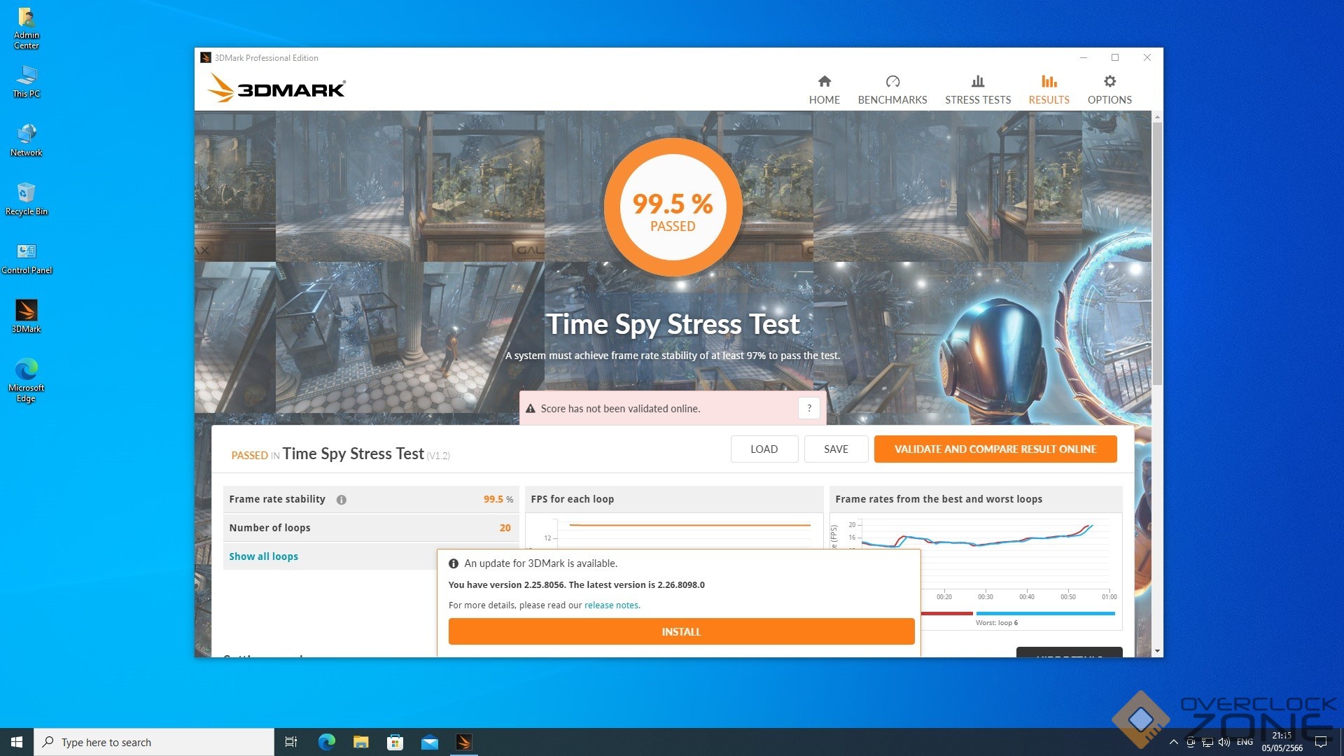The image size is (1344, 756).
Task: Install the 3DMark update
Action: [x=680, y=631]
